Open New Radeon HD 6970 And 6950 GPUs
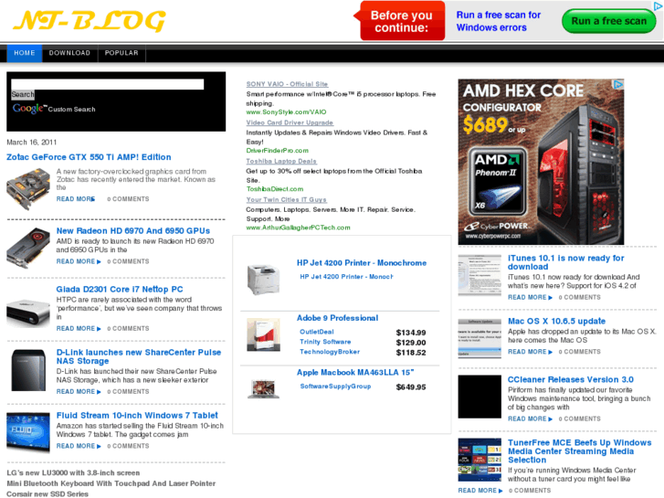This screenshot has height=498, width=664. (133, 231)
